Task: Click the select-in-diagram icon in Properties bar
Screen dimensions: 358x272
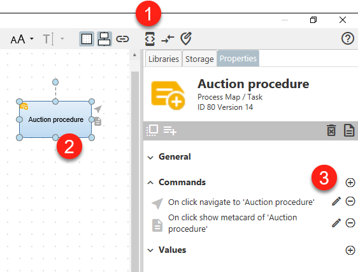Action: click(152, 131)
